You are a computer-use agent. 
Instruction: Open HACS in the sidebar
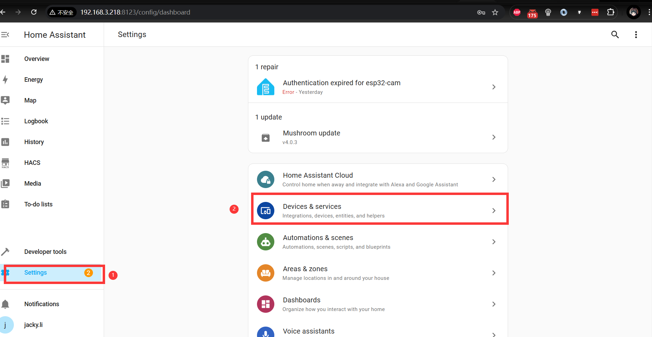point(51,163)
